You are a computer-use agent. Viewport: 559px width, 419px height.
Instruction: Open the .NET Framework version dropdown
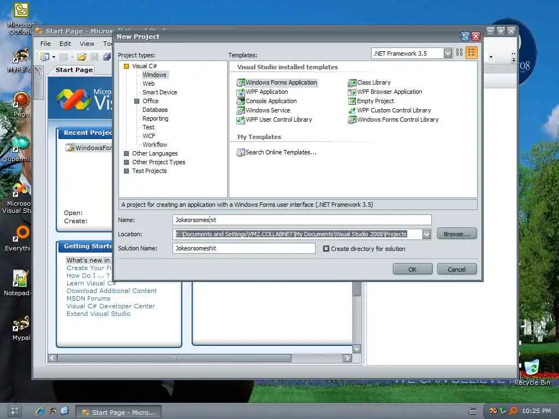click(448, 53)
